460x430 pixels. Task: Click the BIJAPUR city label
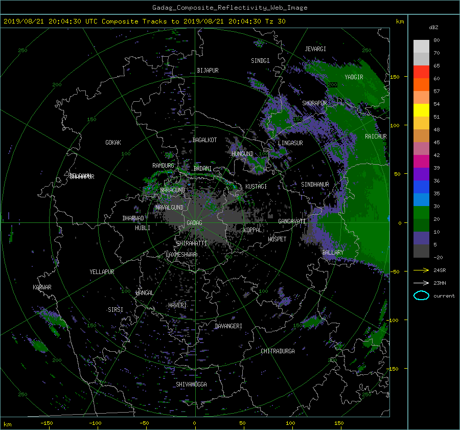click(x=208, y=71)
